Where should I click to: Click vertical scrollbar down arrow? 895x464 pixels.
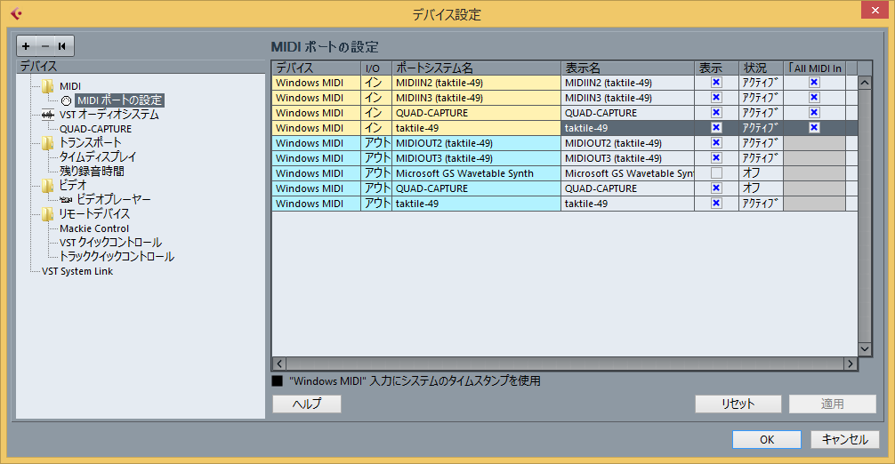click(x=865, y=348)
